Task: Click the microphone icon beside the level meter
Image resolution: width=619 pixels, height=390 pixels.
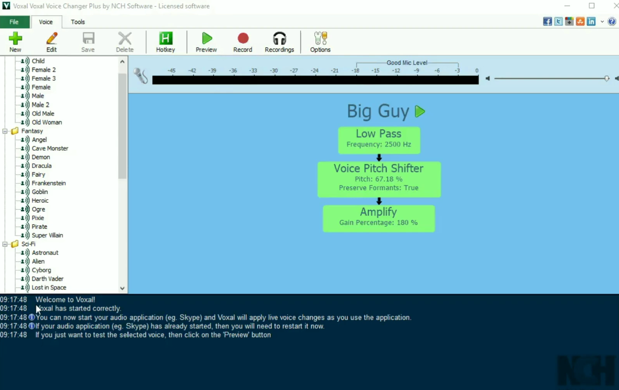Action: click(x=141, y=75)
